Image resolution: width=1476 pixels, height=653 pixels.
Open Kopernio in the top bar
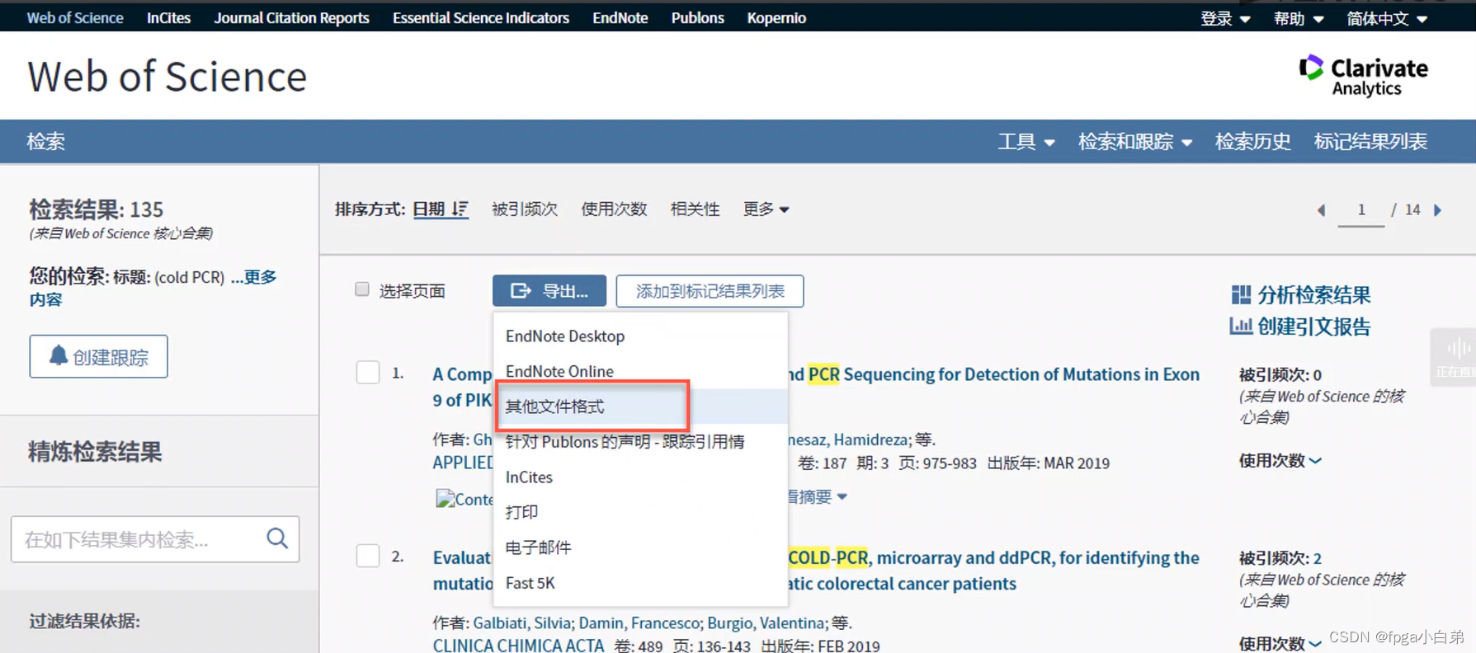click(776, 17)
